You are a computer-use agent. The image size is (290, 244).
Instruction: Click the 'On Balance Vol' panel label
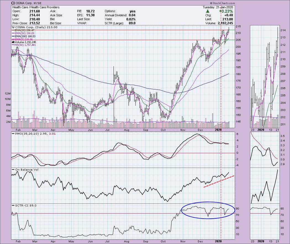coord(27,169)
